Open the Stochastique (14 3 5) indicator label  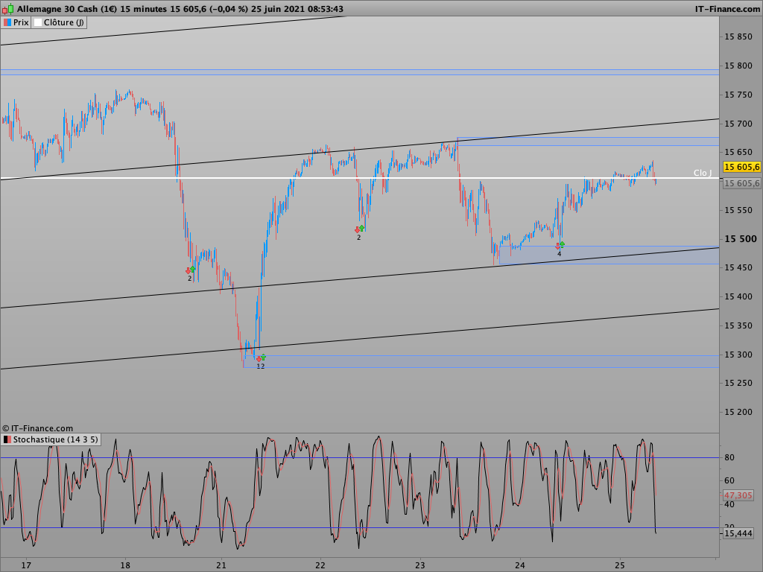[x=55, y=439]
